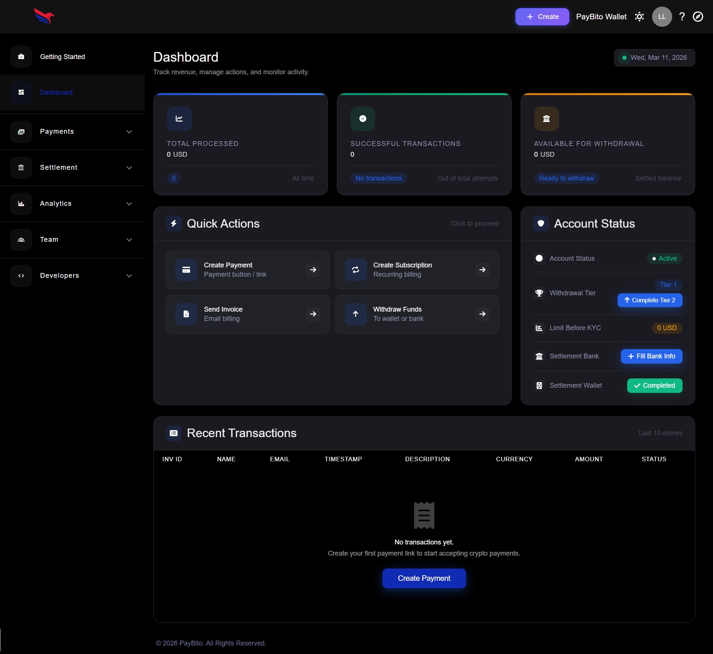This screenshot has width=713, height=654.
Task: Expand the Settlement menu chevron
Action: pos(129,168)
